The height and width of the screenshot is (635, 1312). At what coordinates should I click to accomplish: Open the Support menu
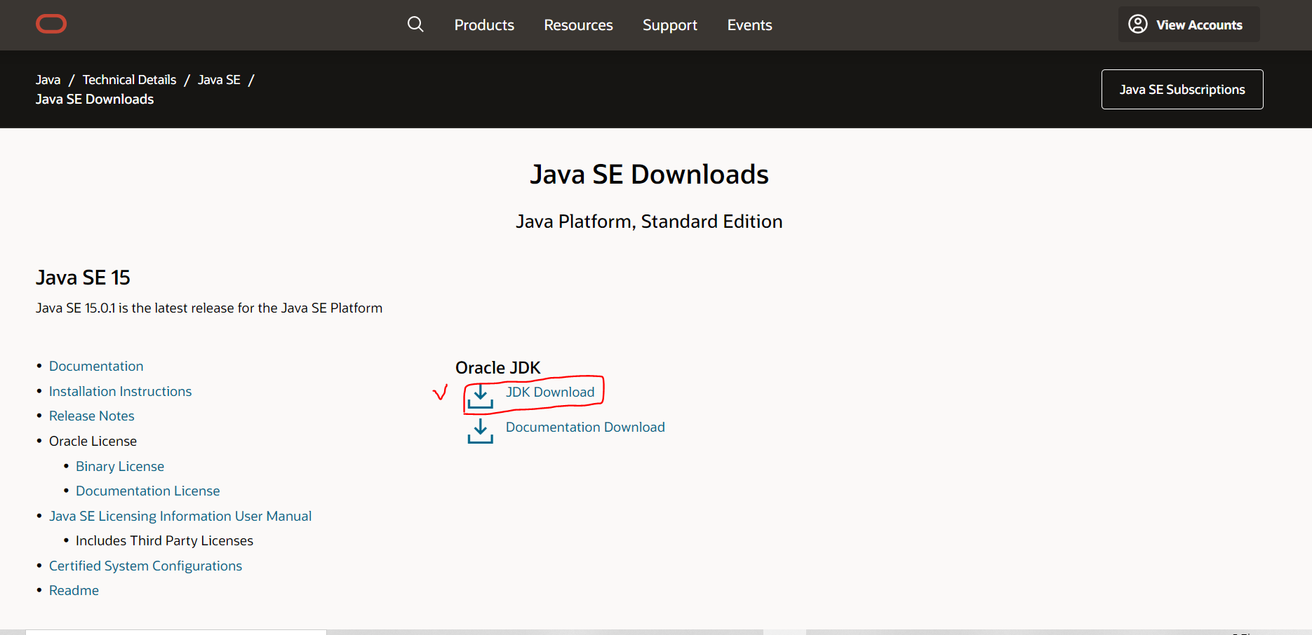[x=670, y=25]
